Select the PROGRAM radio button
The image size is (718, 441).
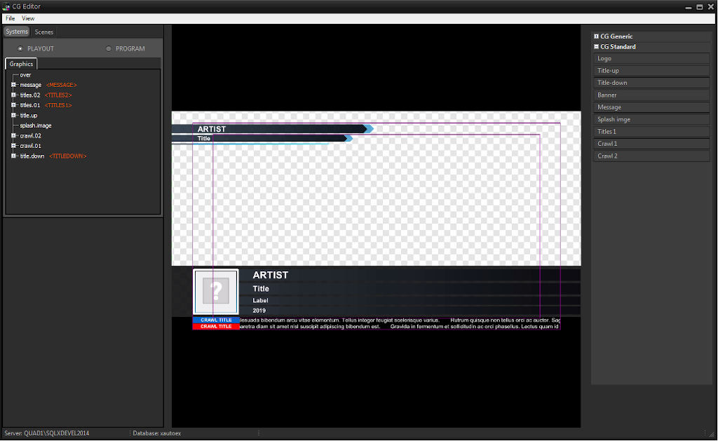click(109, 48)
